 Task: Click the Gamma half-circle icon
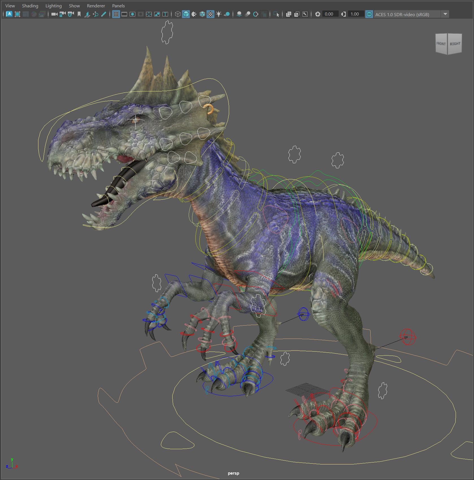point(343,14)
